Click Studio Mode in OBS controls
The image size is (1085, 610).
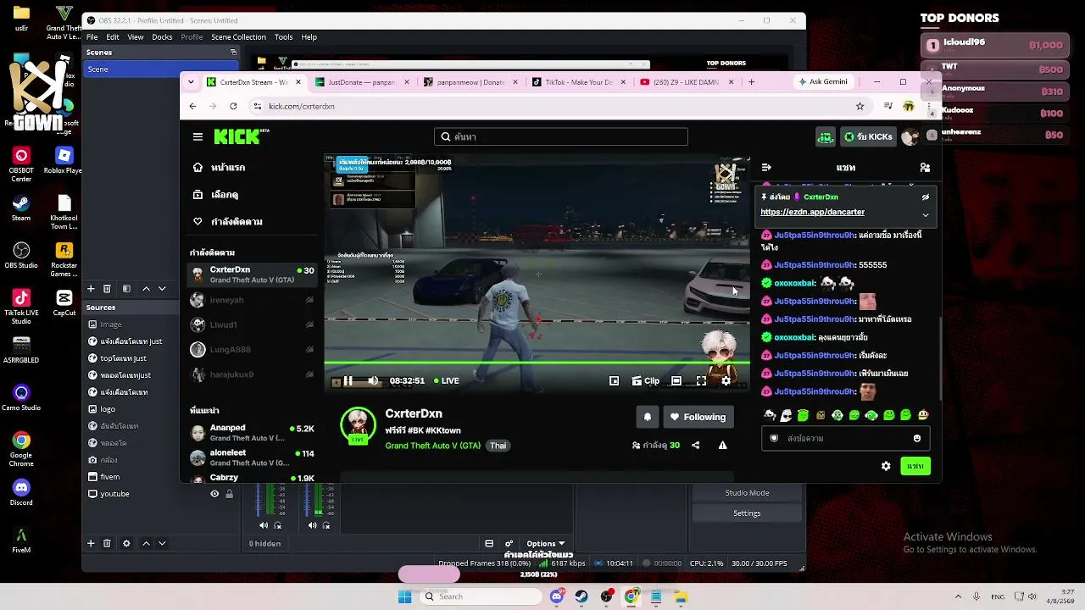point(747,493)
